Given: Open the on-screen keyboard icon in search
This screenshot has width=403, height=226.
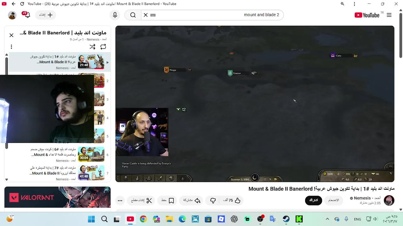Looking at the screenshot, I should pyautogui.click(x=153, y=15).
